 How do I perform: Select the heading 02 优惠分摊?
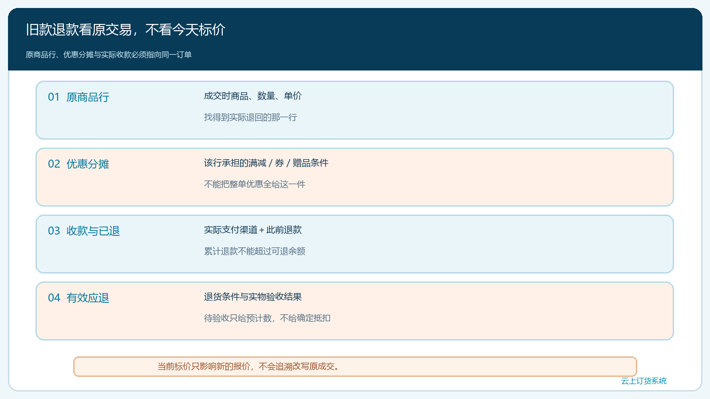point(79,164)
